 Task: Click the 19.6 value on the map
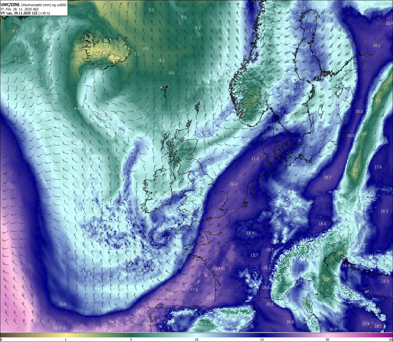click(266, 288)
